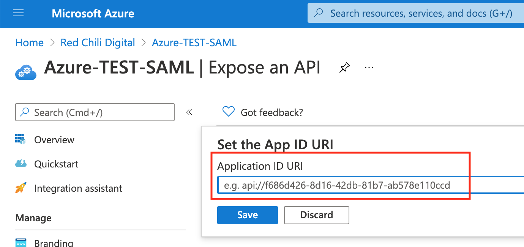Open Quickstart in sidebar
Image resolution: width=524 pixels, height=247 pixels.
pos(56,164)
